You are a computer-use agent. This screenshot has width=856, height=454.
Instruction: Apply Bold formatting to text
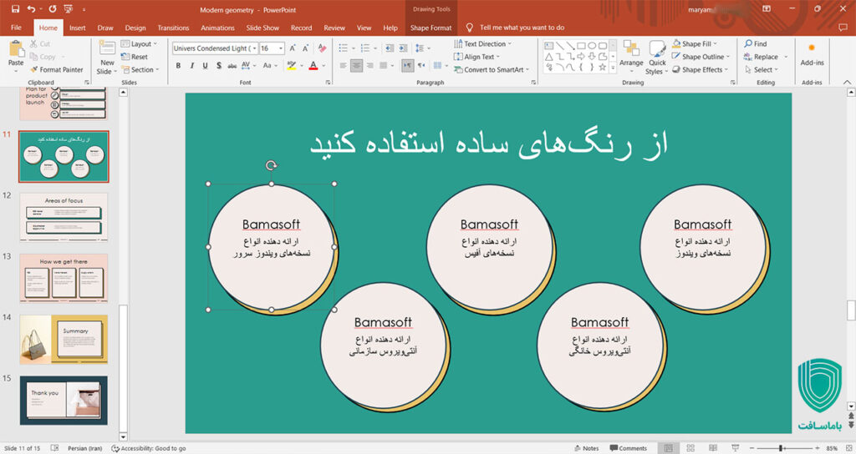click(178, 65)
